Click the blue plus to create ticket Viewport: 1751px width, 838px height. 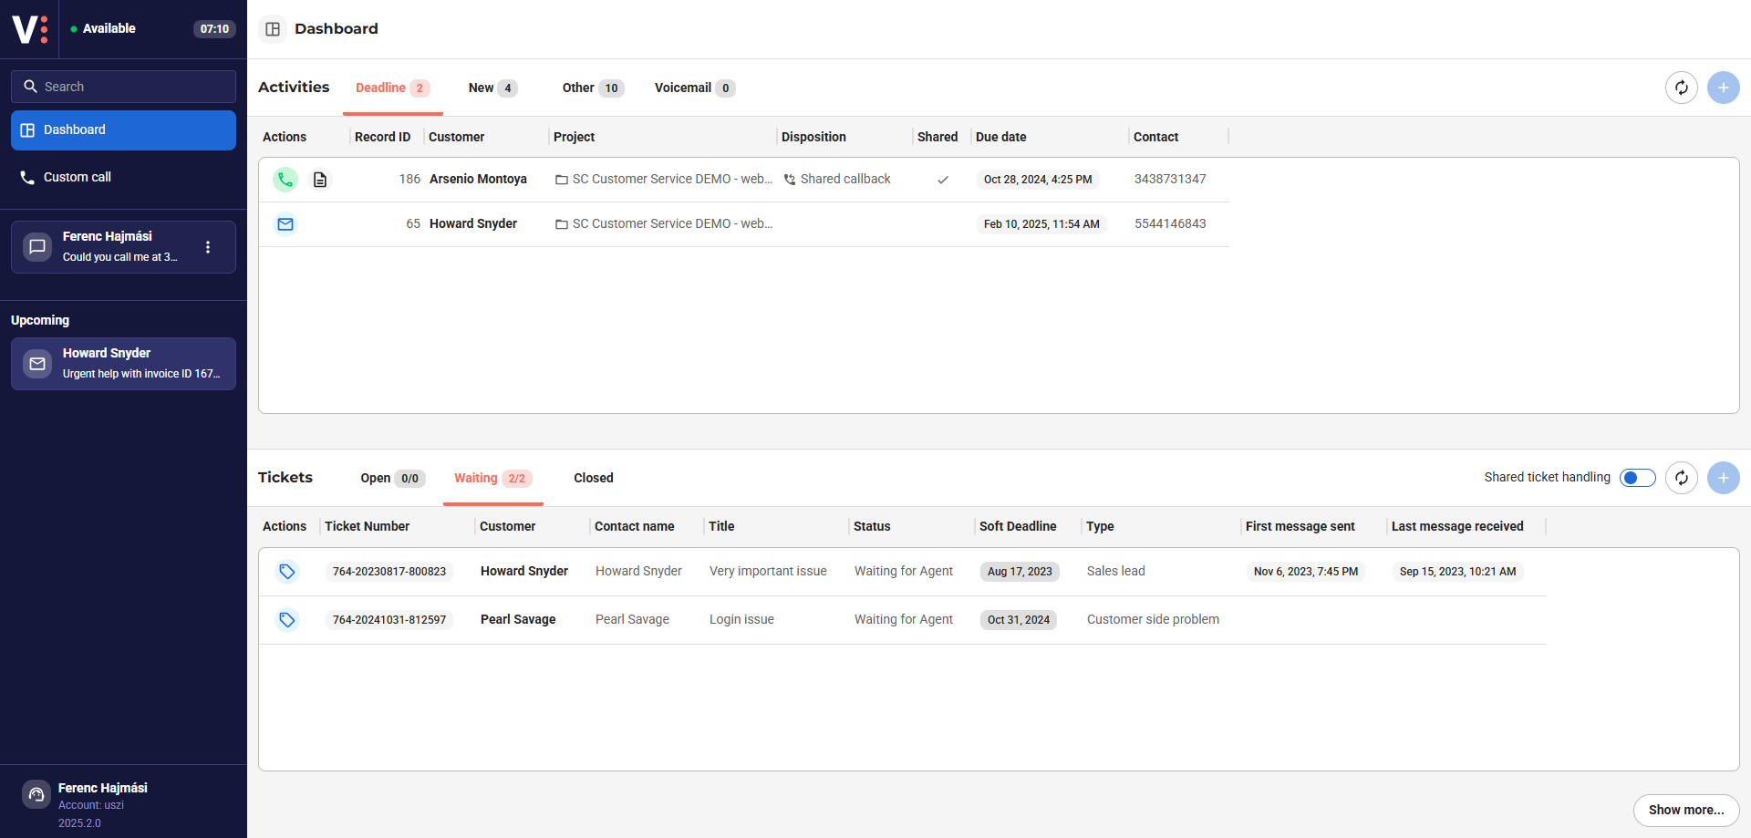(1723, 478)
